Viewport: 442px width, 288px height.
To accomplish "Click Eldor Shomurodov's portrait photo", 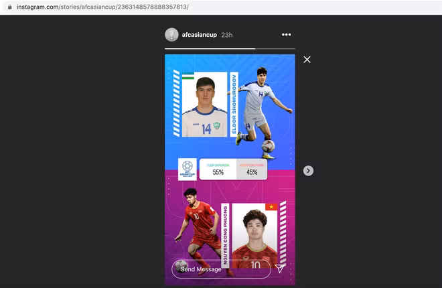I will [x=205, y=107].
